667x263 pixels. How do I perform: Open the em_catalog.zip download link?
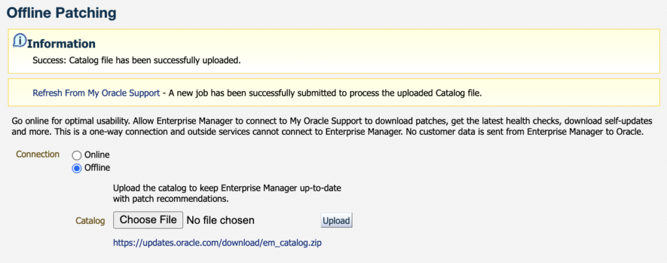[x=218, y=243]
